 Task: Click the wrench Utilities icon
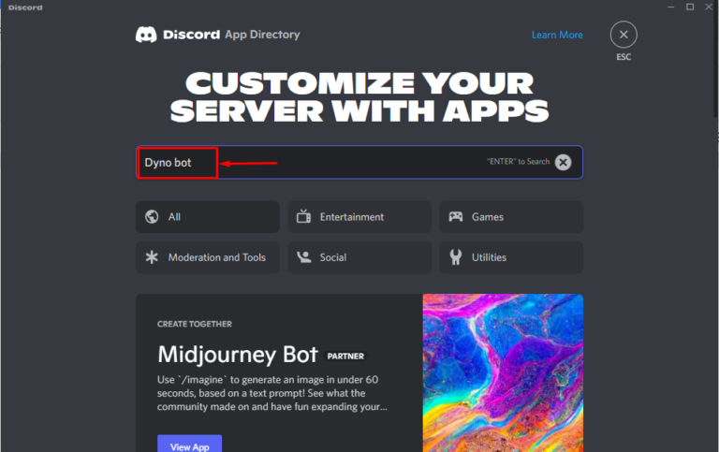455,257
